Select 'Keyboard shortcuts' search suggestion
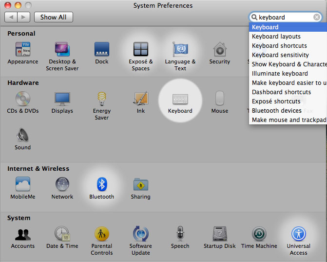Viewport: 327px width, 262px height. pyautogui.click(x=279, y=45)
